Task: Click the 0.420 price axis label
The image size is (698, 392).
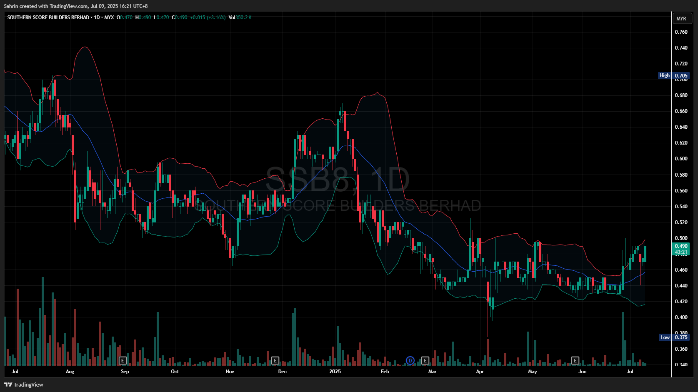Action: pos(681,302)
